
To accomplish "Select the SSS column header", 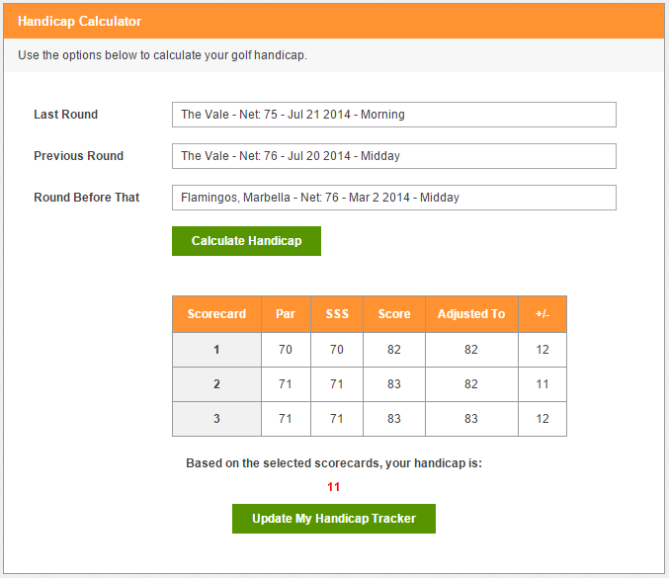I will click(337, 314).
